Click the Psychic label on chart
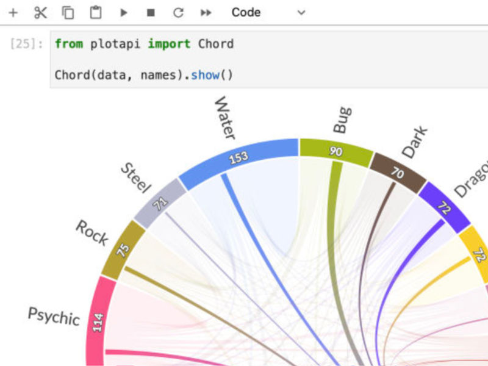This screenshot has width=488, height=366. click(54, 315)
